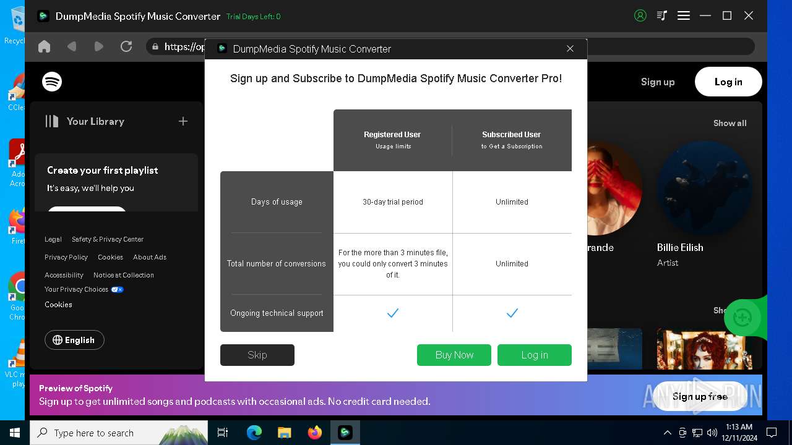792x445 pixels.
Task: Add a playlist with the plus icon
Action: pyautogui.click(x=183, y=121)
